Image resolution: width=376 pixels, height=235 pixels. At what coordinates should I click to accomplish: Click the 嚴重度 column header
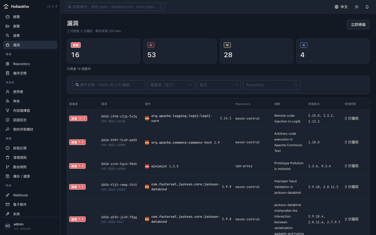(73, 104)
